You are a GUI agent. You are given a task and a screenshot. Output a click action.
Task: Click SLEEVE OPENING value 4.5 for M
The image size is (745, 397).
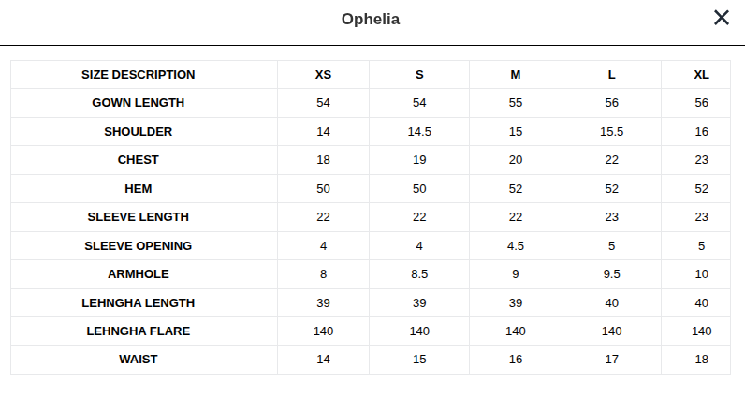pos(516,246)
